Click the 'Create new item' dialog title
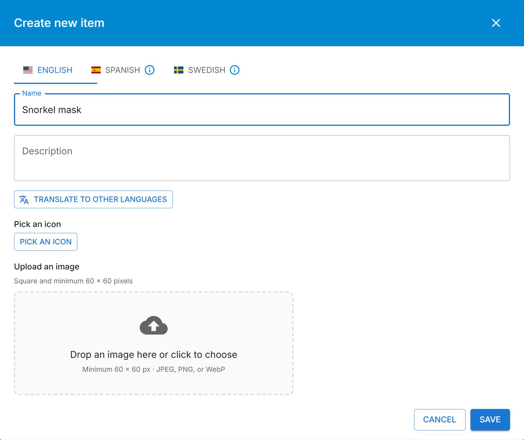 (59, 23)
